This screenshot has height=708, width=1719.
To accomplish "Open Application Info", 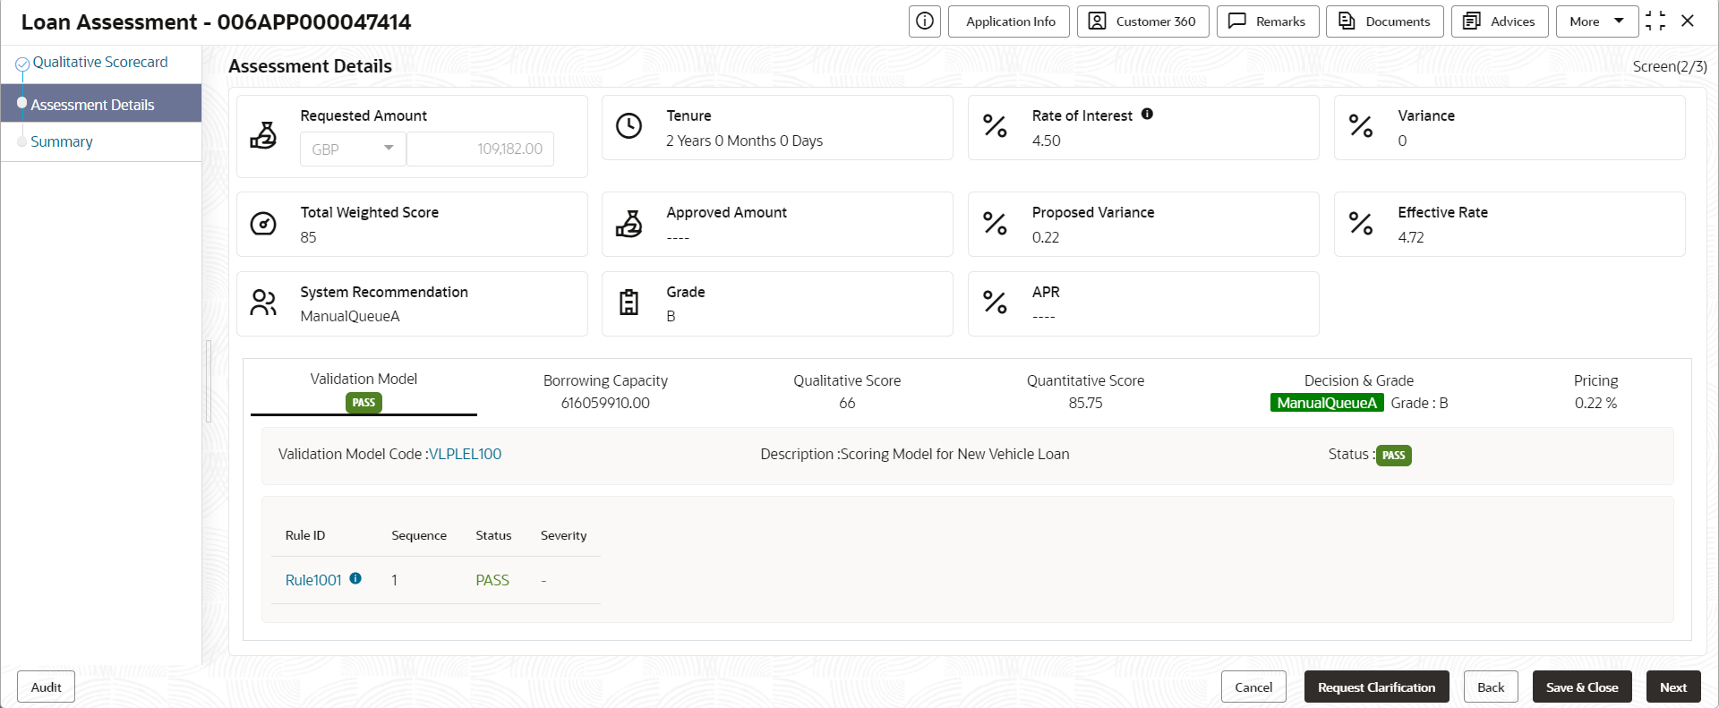I will coord(1010,21).
